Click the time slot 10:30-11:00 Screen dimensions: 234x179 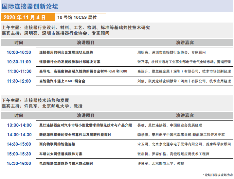[19, 62]
